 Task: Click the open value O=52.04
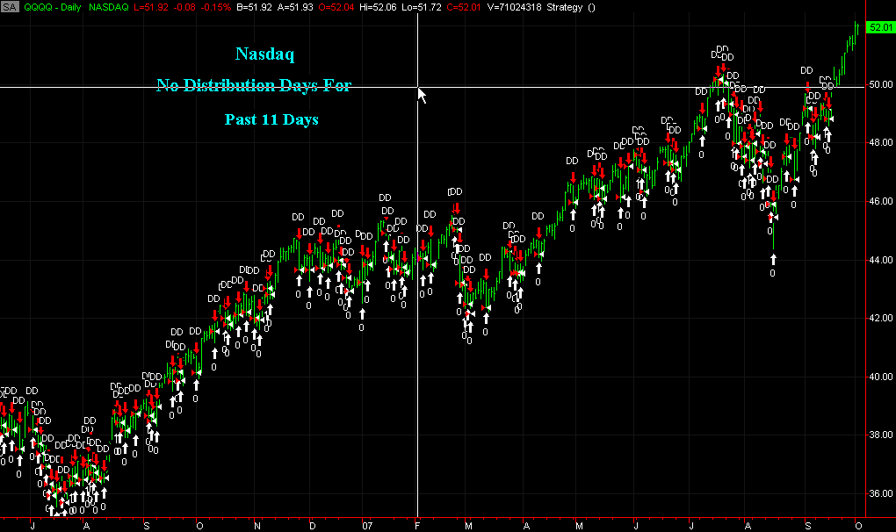click(335, 7)
